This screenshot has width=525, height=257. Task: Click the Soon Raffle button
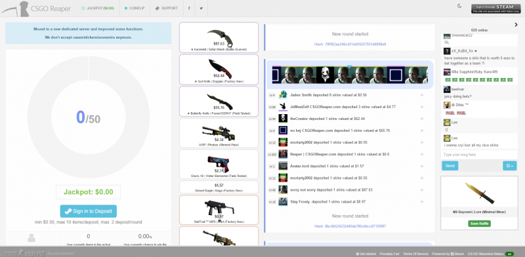click(479, 224)
